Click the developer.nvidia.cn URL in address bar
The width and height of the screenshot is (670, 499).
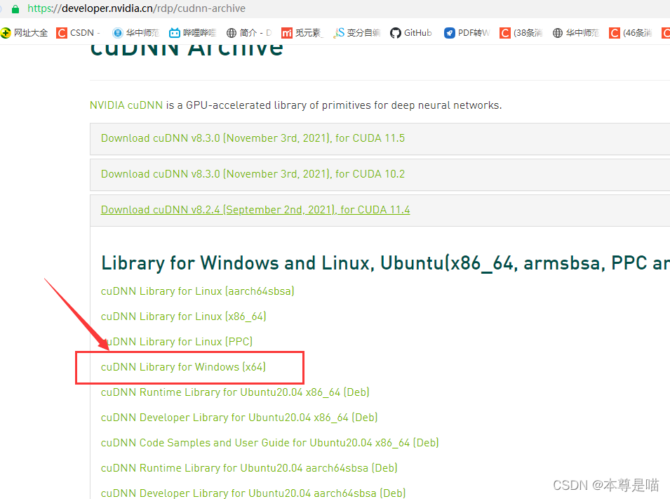(136, 8)
